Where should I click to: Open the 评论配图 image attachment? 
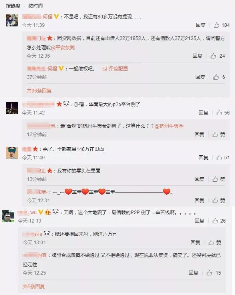[115, 69]
